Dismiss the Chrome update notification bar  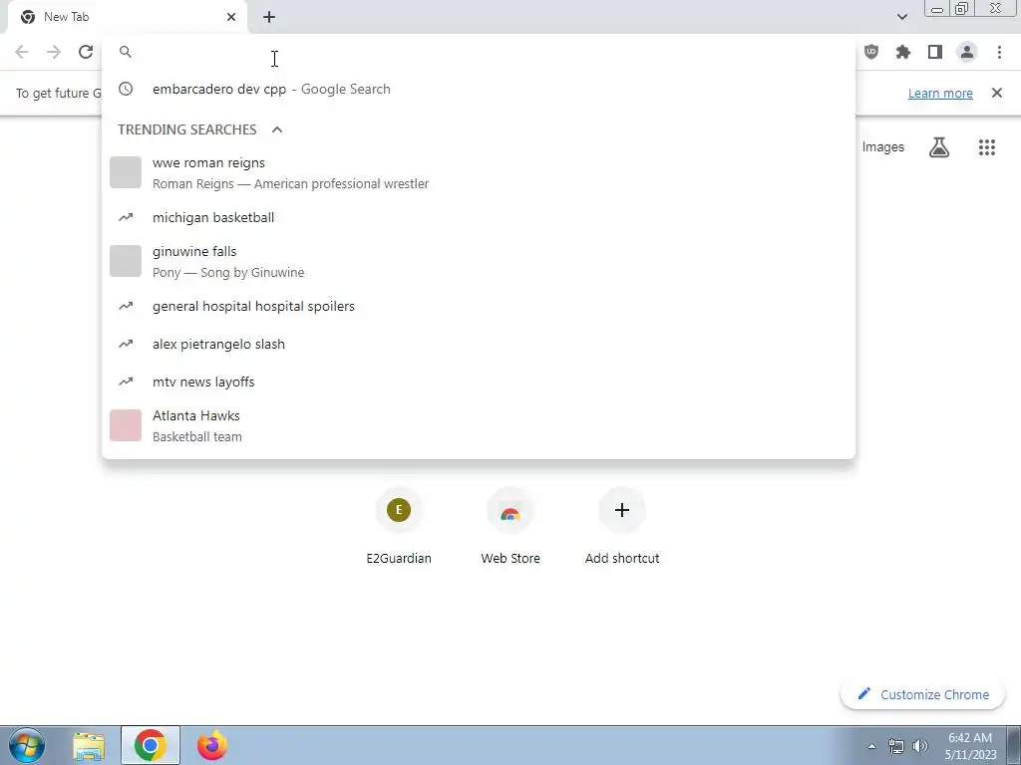(997, 93)
